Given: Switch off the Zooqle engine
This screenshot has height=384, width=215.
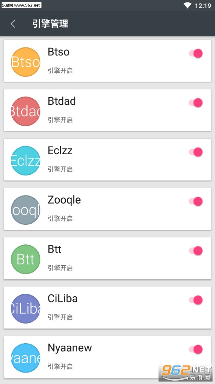Looking at the screenshot, I should tap(196, 201).
